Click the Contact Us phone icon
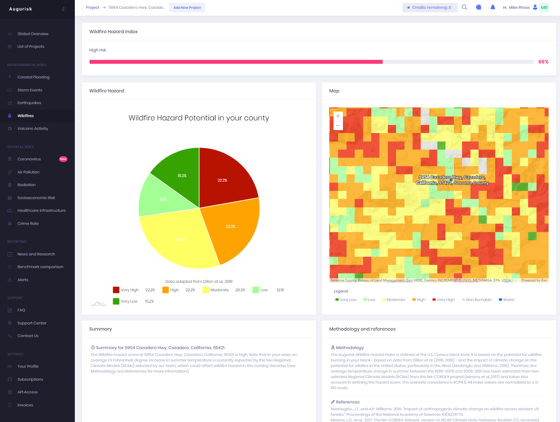The height and width of the screenshot is (422, 560). point(10,336)
